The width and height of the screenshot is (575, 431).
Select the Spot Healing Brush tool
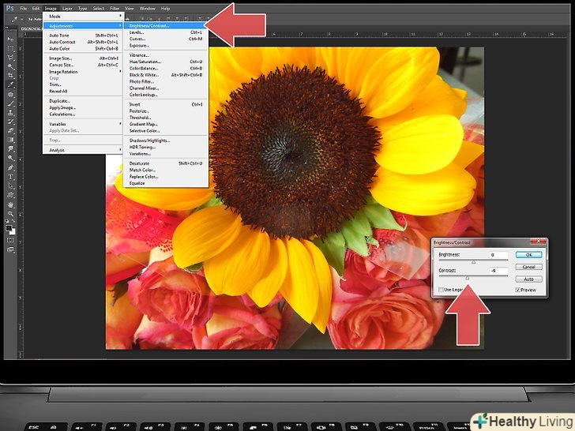point(10,94)
